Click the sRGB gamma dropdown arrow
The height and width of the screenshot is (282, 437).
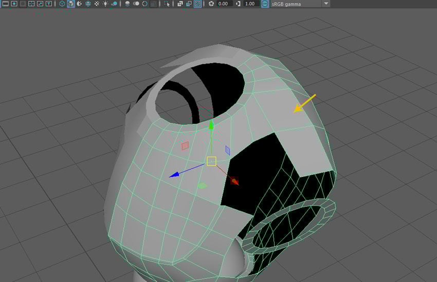[326, 4]
